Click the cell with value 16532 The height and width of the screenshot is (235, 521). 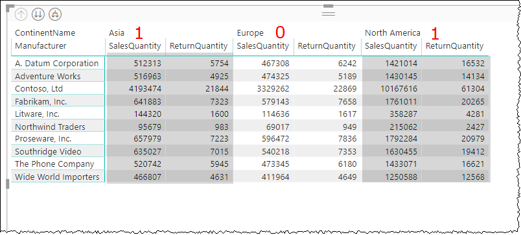[473, 63]
